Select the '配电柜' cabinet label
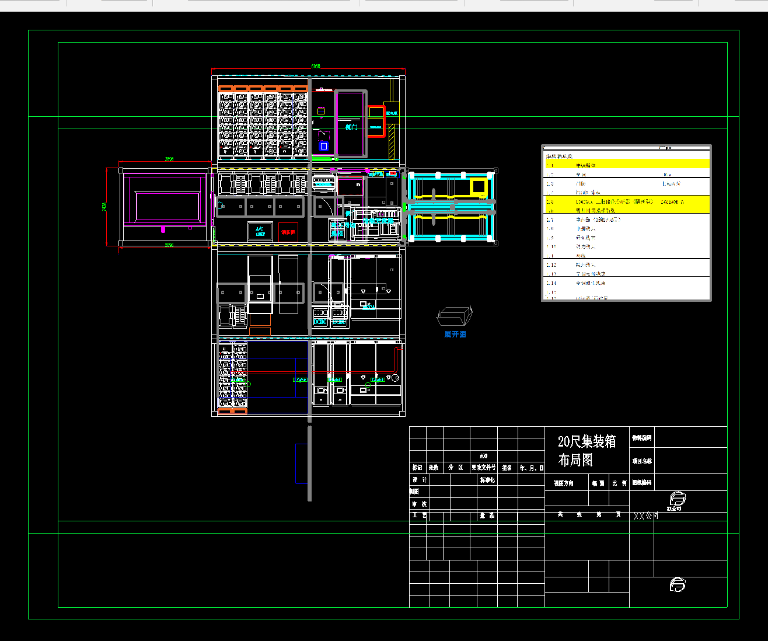 (x=392, y=113)
